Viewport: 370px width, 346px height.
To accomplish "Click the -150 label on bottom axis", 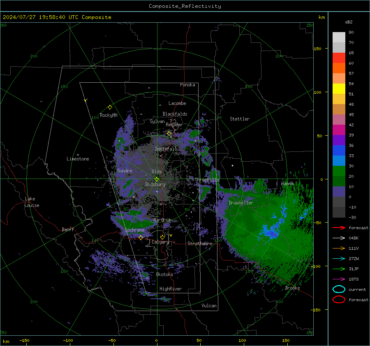I will [24, 341].
